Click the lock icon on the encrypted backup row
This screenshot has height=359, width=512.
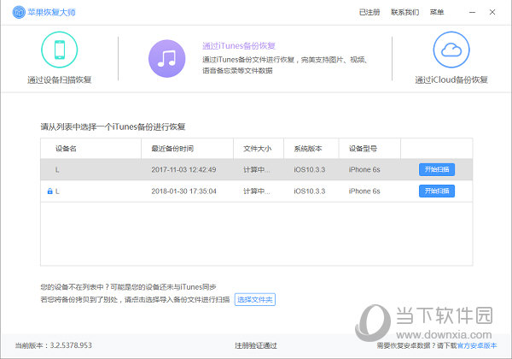[x=49, y=191]
